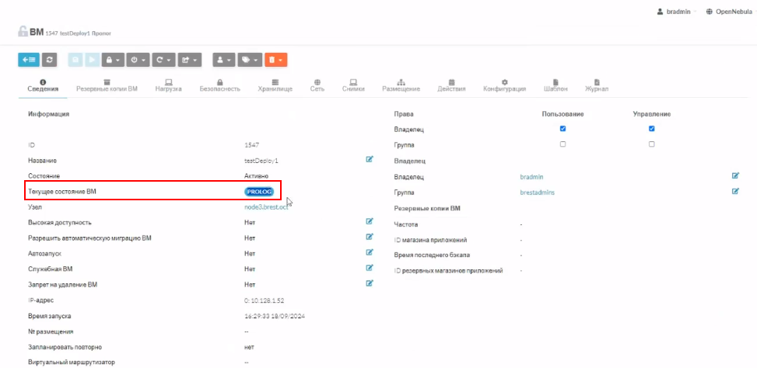Click the edit icon for VM deletion ban
This screenshot has width=757, height=368.
click(x=370, y=283)
